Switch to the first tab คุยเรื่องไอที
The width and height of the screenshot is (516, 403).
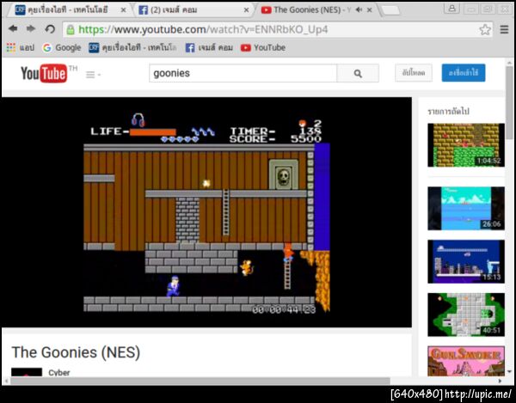tap(67, 9)
